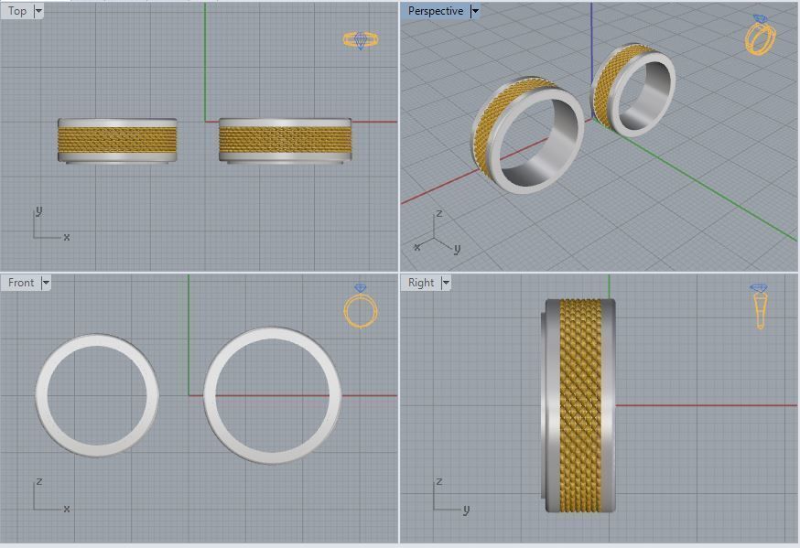The image size is (800, 548).
Task: Open the Perspective viewport dropdown arrow
Action: click(475, 11)
